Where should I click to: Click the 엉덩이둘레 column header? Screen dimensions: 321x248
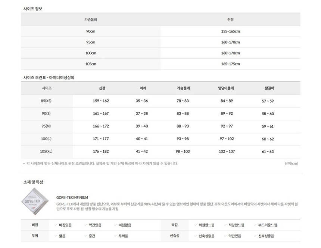[x=226, y=88]
